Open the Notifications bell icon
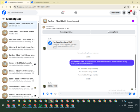This screenshot has height=112, width=140. click(129, 13)
